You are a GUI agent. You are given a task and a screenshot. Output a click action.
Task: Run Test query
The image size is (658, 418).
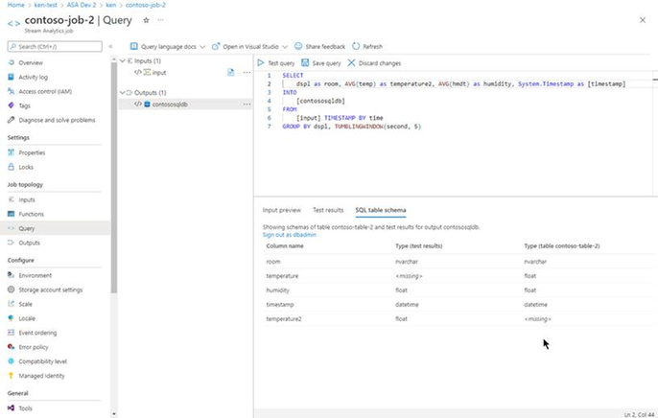276,63
